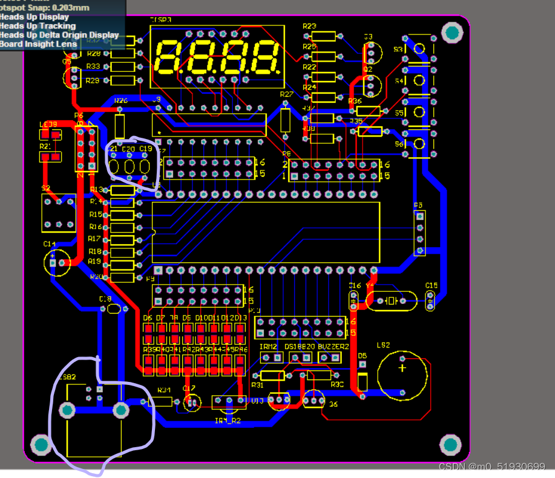Select transistor U13 footprint
Image resolution: width=555 pixels, height=478 pixels.
pos(279,401)
